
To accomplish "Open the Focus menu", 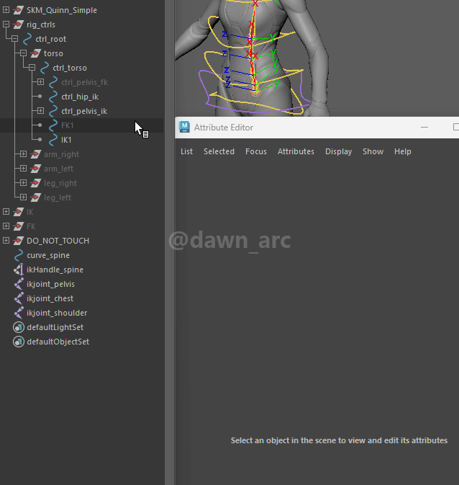I will point(256,151).
